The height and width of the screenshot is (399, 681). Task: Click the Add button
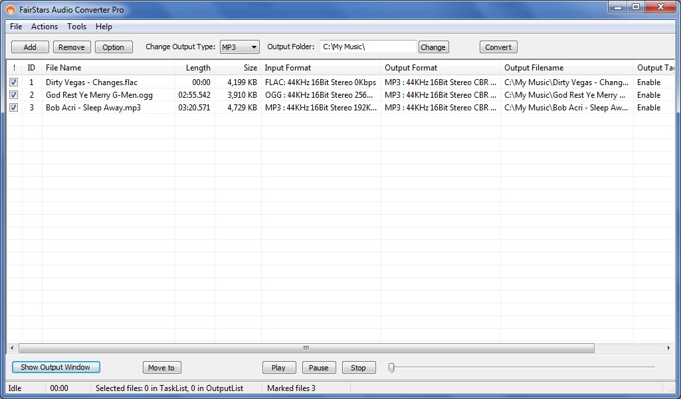tap(30, 47)
